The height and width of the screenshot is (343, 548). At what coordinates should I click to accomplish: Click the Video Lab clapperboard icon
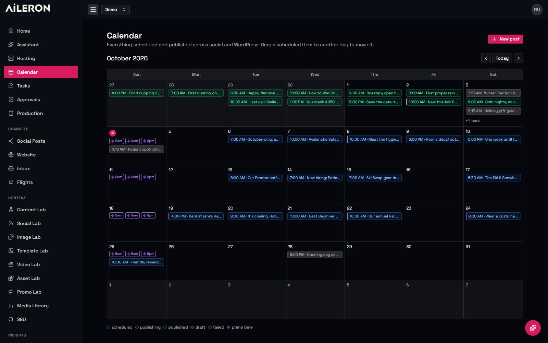pos(11,264)
